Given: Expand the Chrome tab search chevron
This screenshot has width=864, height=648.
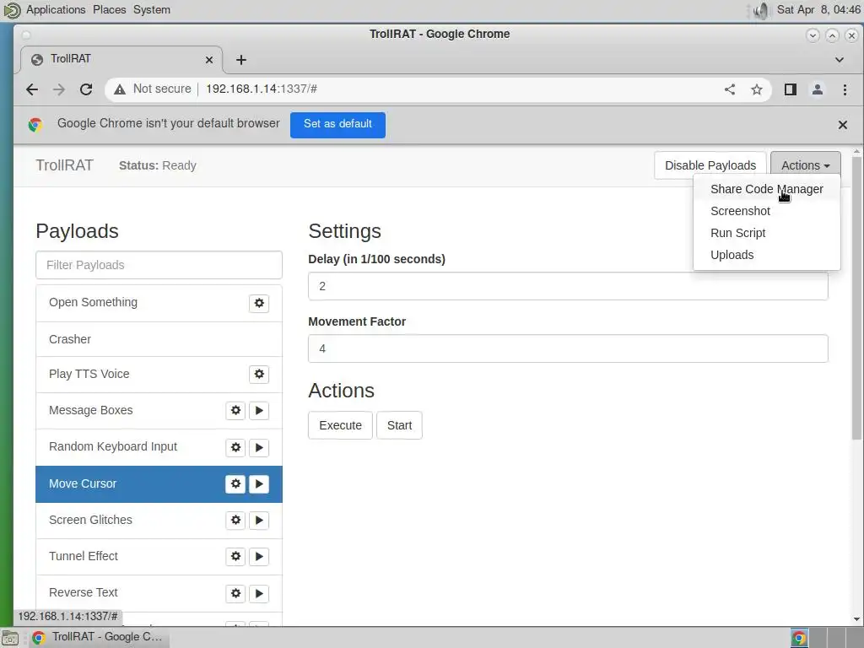Looking at the screenshot, I should 840,60.
